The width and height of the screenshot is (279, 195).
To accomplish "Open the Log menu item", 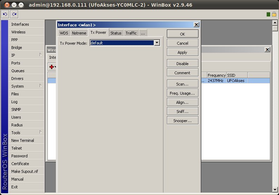I will coord(26,102).
